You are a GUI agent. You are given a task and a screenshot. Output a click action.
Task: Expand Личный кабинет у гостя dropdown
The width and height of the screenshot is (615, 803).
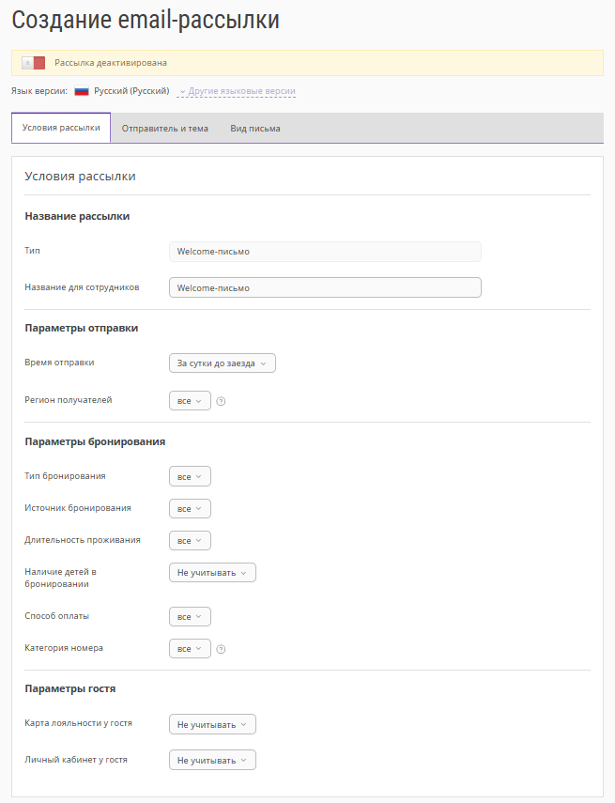[x=212, y=760]
